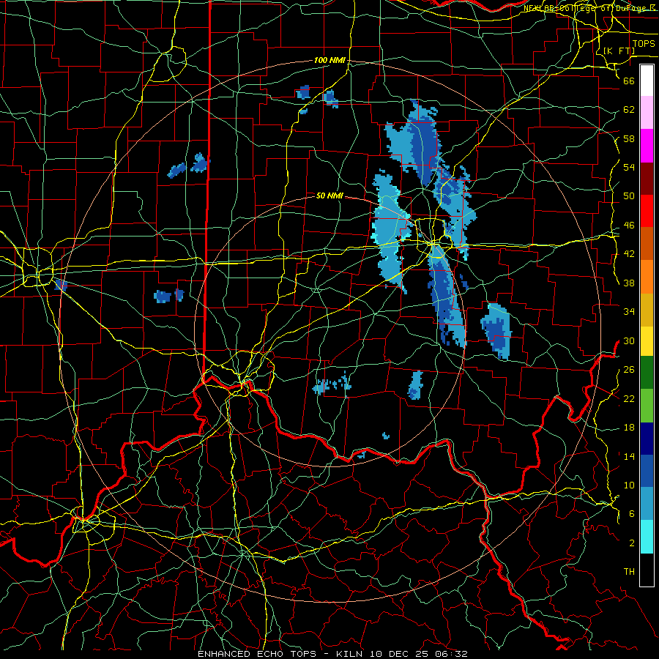Select the '14' scale value
The width and height of the screenshot is (659, 659).
click(x=629, y=456)
